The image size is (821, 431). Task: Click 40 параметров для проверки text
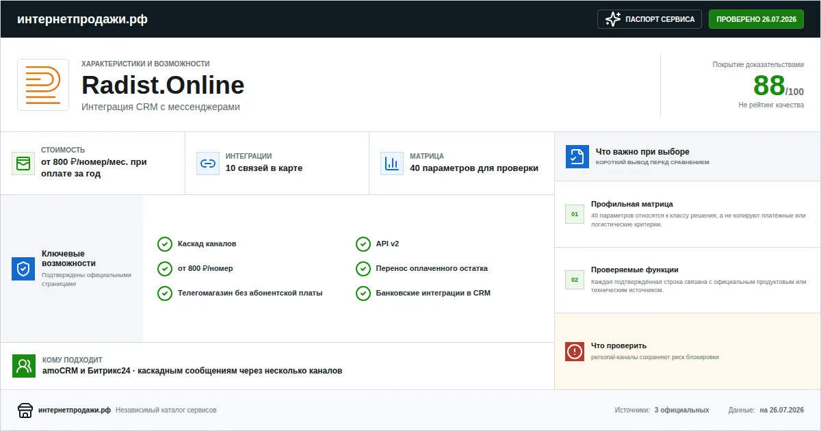(x=474, y=168)
